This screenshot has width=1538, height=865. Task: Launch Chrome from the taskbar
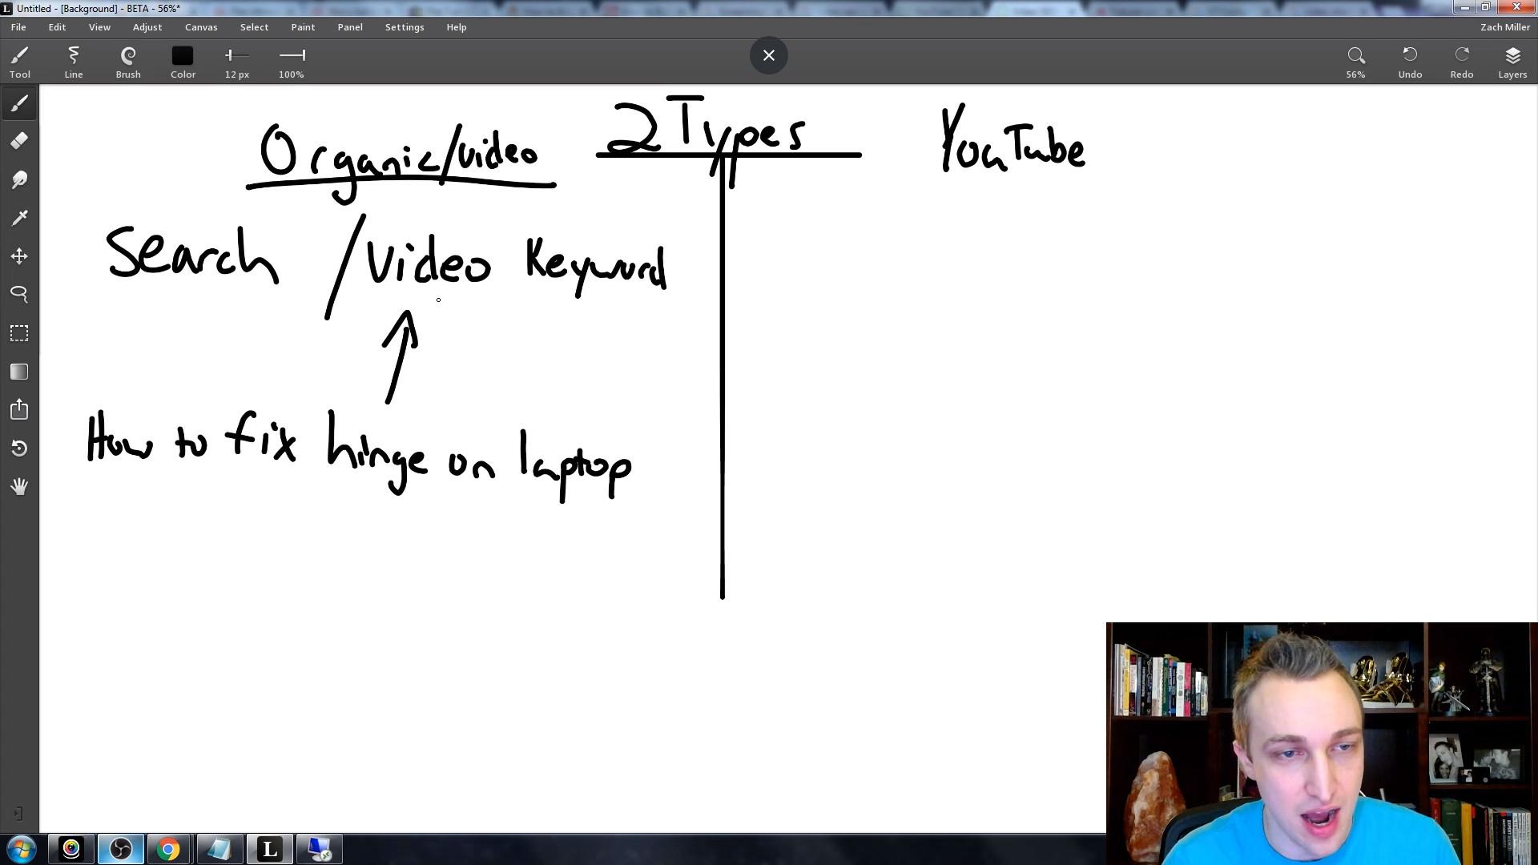168,848
